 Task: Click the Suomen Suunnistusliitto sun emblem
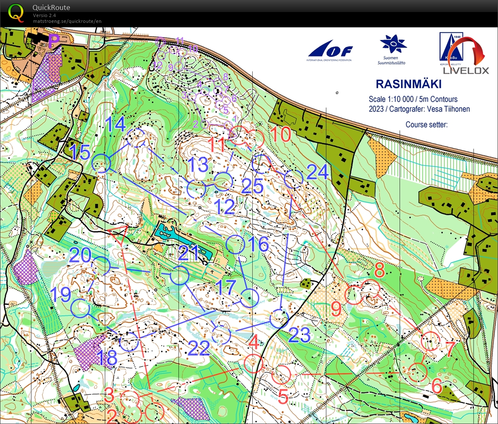pos(393,43)
